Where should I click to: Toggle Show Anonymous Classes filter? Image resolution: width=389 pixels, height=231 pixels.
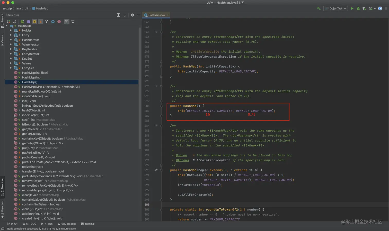click(x=53, y=22)
